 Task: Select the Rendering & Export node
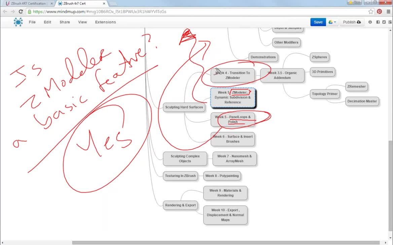180,205
